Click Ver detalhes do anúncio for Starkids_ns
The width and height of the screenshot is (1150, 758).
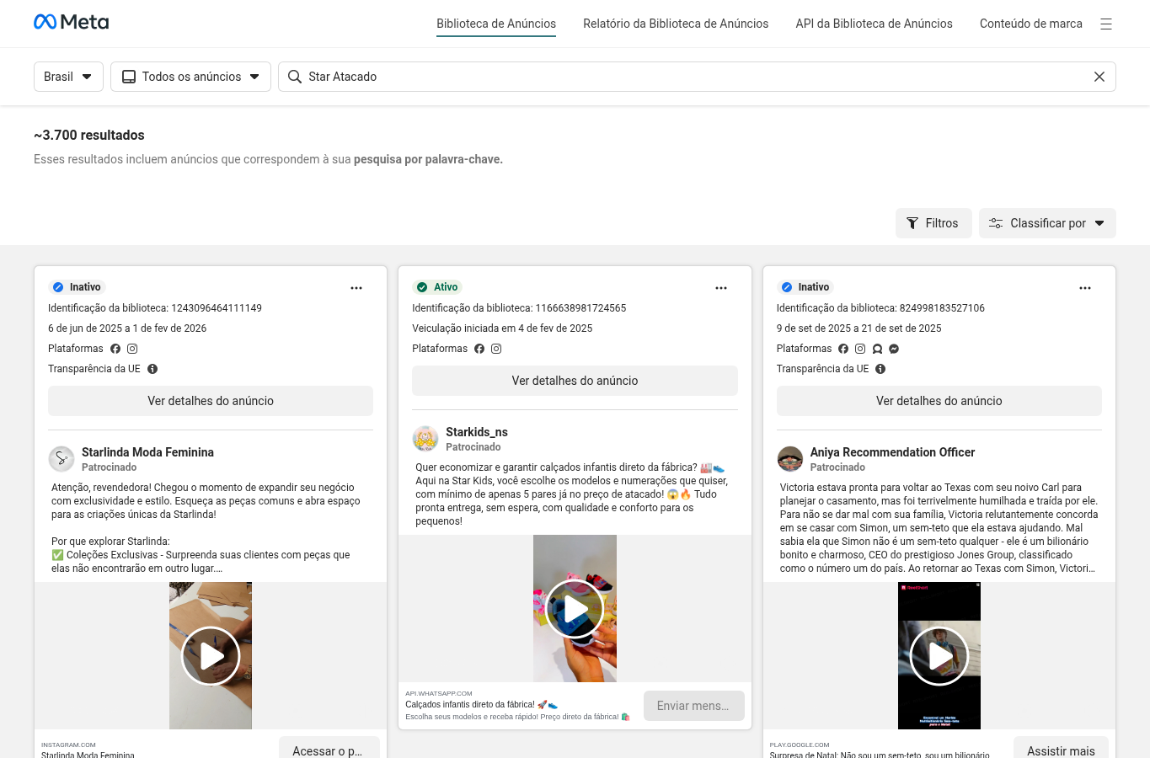pos(575,381)
